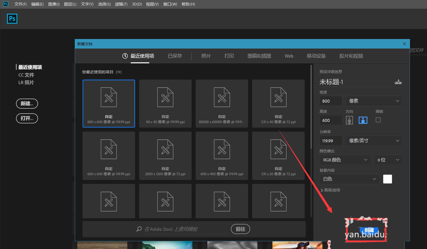Screen dimensions: 427x249
Task: Open the 编辑(E) menu
Action: pos(37,4)
